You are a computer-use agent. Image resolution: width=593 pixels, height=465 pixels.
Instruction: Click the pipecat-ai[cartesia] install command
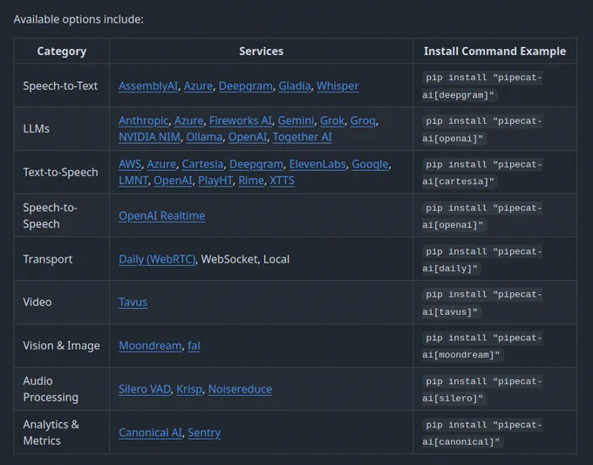pos(482,173)
